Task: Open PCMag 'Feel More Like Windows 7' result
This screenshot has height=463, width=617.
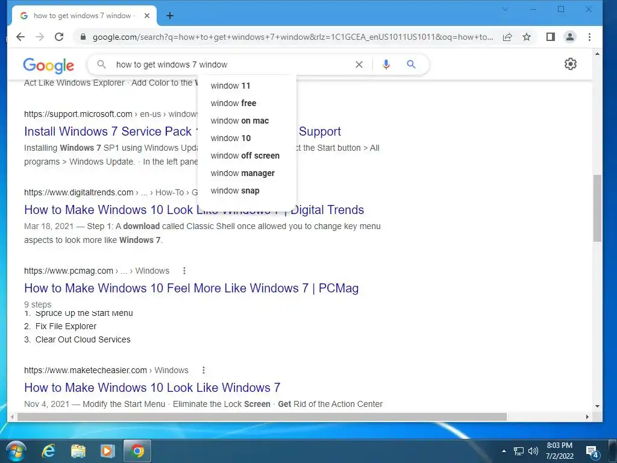Action: coord(191,288)
